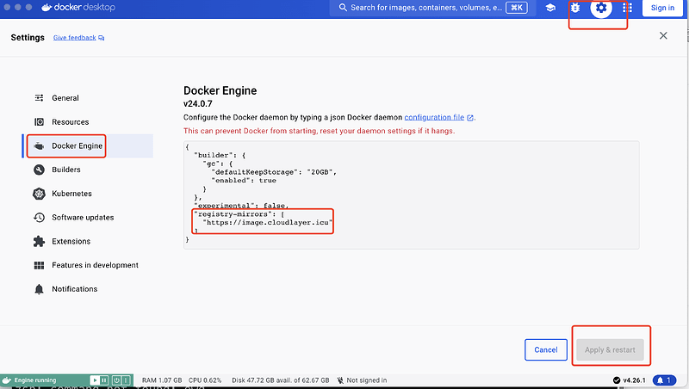Click the Sign in button

(662, 8)
